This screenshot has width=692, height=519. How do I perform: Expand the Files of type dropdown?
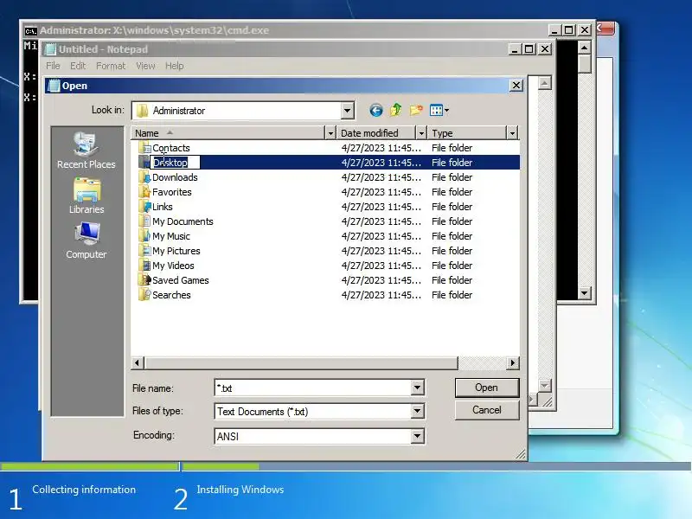[x=417, y=412]
